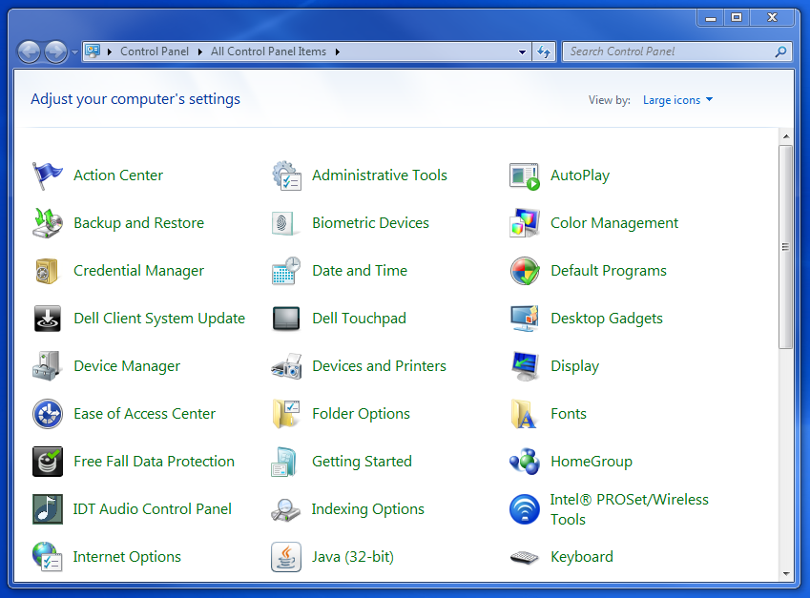Click the Java (32-bit) text link
810x598 pixels.
pos(353,557)
